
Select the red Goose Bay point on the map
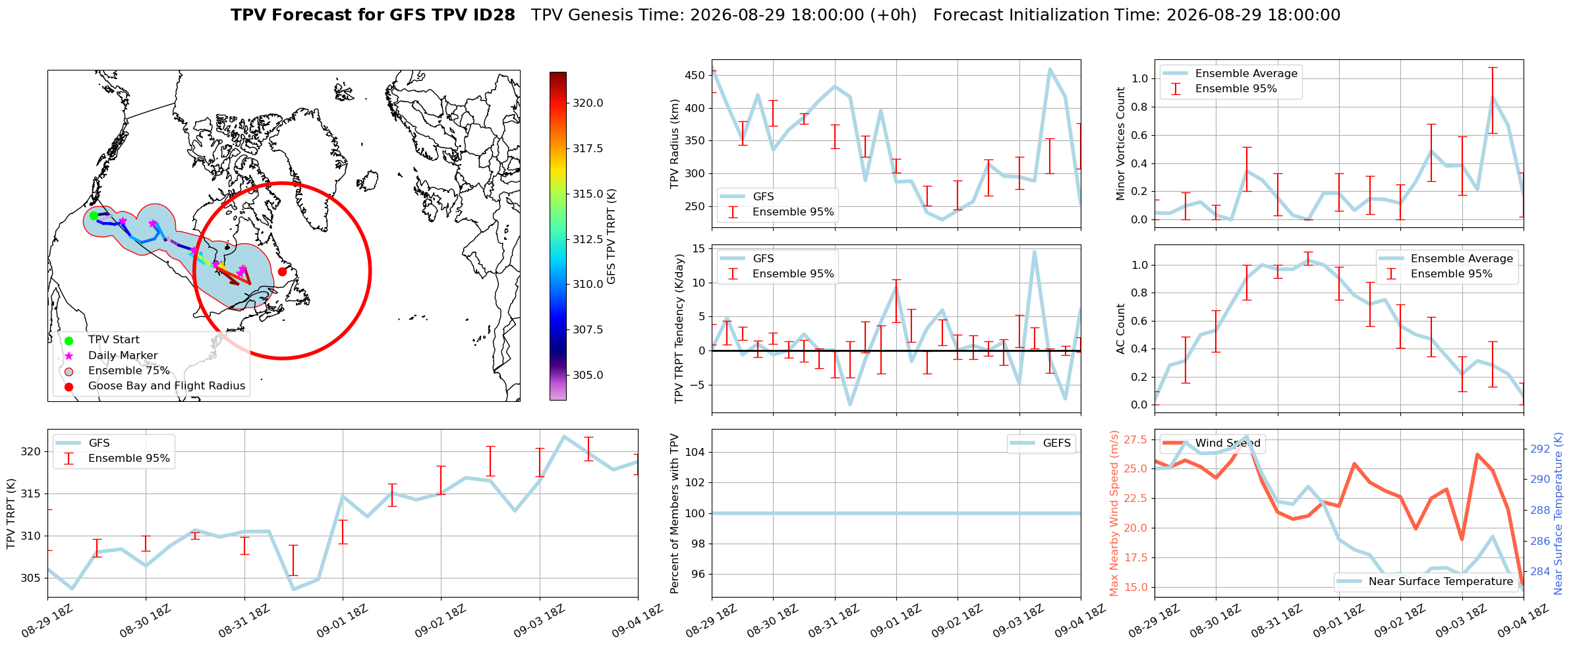point(282,271)
